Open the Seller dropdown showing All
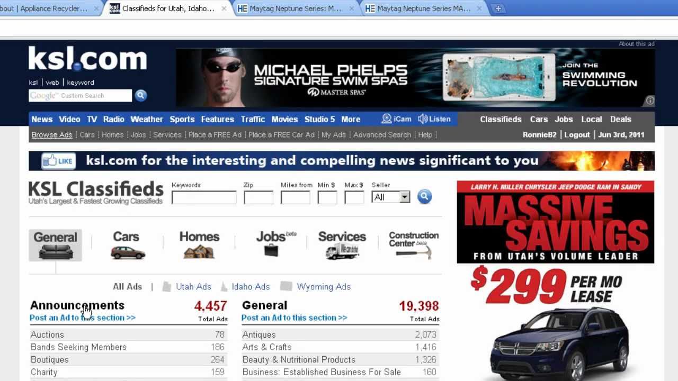This screenshot has width=678, height=381. click(x=391, y=197)
